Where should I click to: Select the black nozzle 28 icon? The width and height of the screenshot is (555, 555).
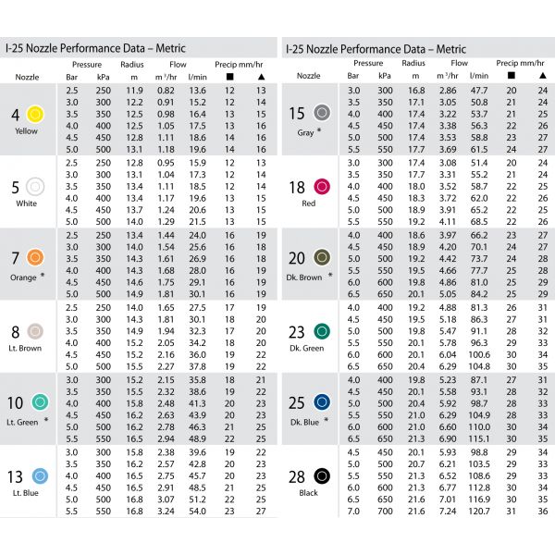(x=322, y=476)
